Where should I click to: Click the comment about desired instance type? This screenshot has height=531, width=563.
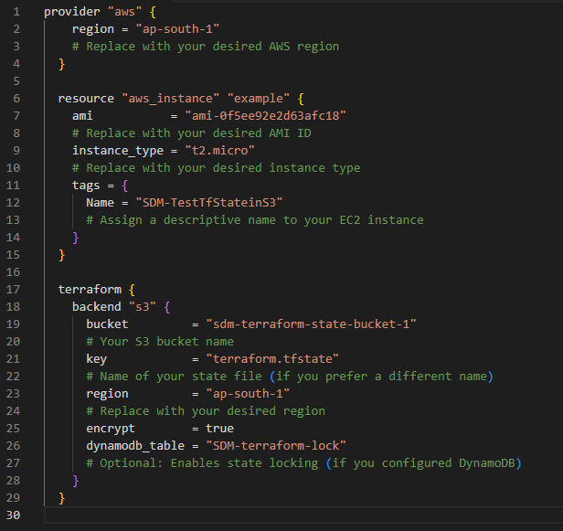216,168
